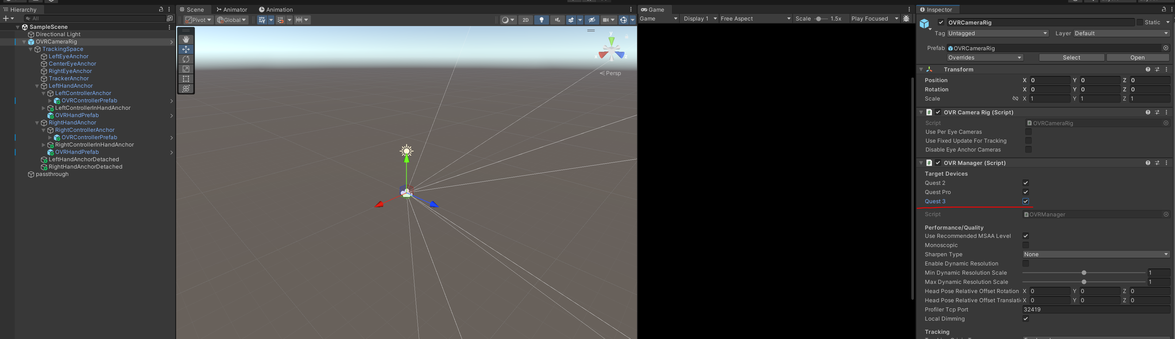Viewport: 1175px width, 339px height.
Task: Enable the Monoscopic checkbox
Action: pos(1025,245)
